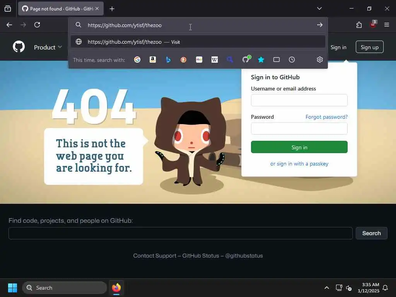Focus the Find code search box
The image size is (396, 297).
pos(180,233)
